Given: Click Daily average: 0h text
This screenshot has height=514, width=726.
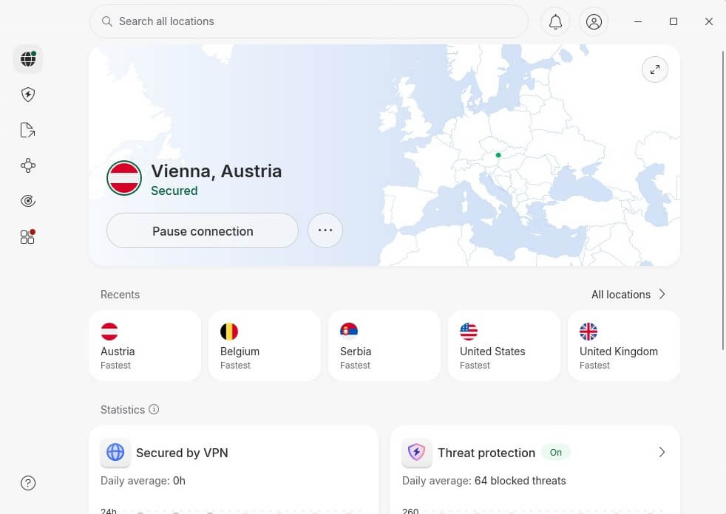Looking at the screenshot, I should tap(143, 482).
